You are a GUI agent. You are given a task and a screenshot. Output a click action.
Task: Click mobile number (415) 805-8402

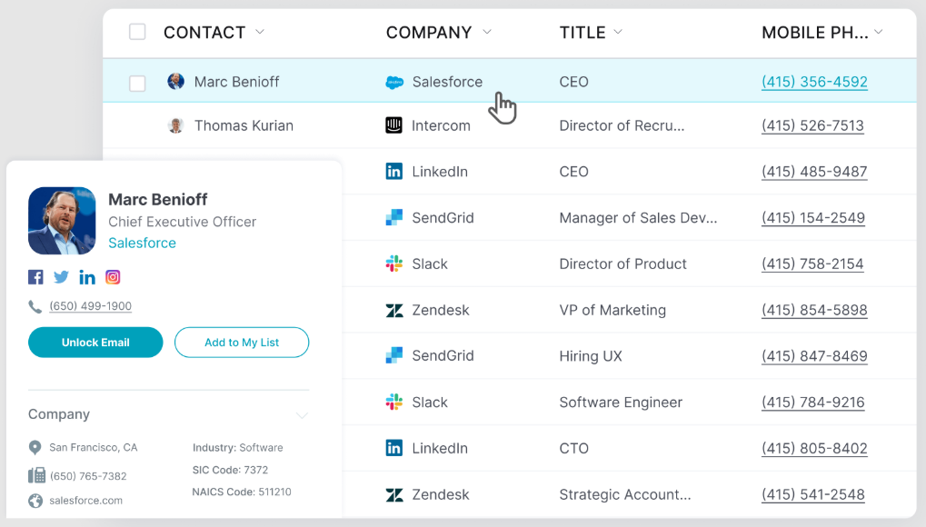(x=814, y=448)
